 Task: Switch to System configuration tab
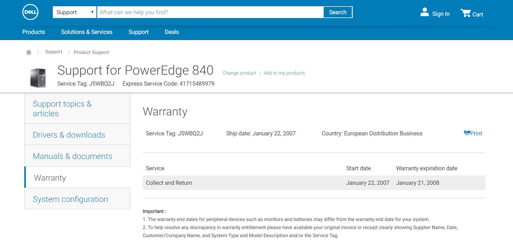click(70, 199)
